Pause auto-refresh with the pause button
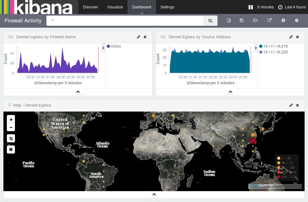This screenshot has width=308, height=202. pyautogui.click(x=251, y=7)
